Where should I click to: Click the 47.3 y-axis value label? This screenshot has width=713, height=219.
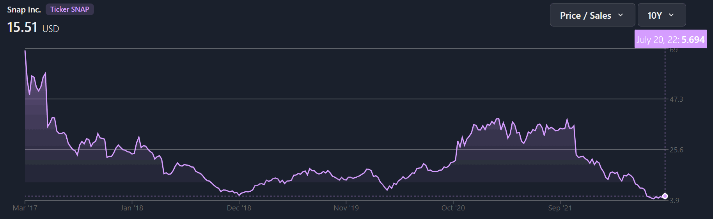pyautogui.click(x=676, y=99)
